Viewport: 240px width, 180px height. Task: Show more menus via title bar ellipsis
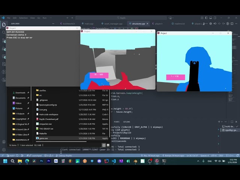point(51,18)
